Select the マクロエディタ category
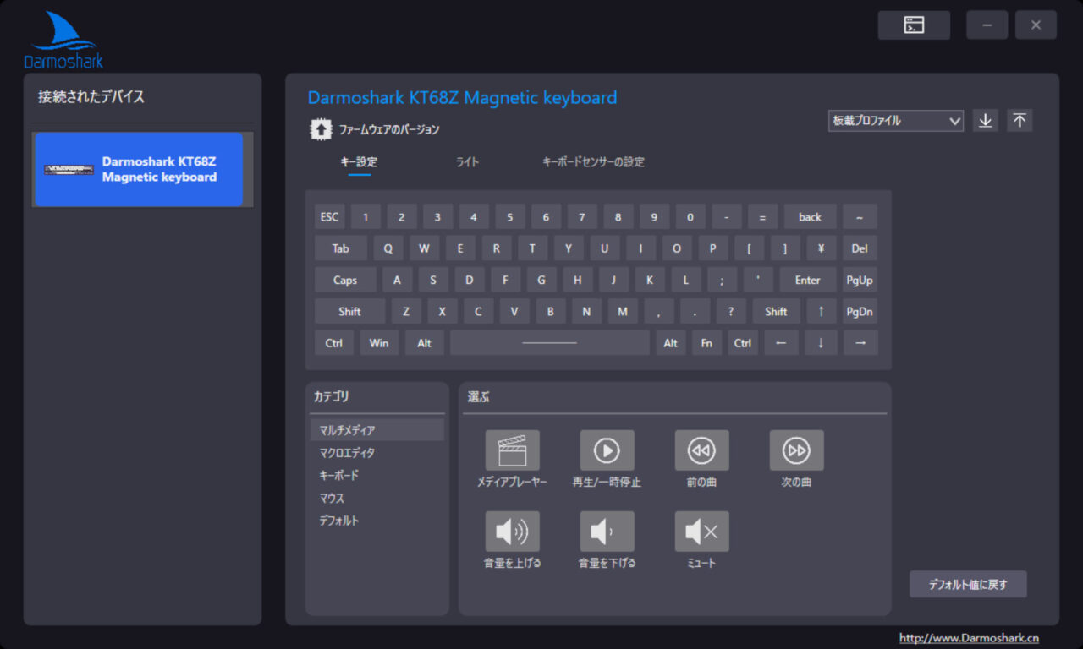This screenshot has width=1083, height=649. pyautogui.click(x=377, y=453)
